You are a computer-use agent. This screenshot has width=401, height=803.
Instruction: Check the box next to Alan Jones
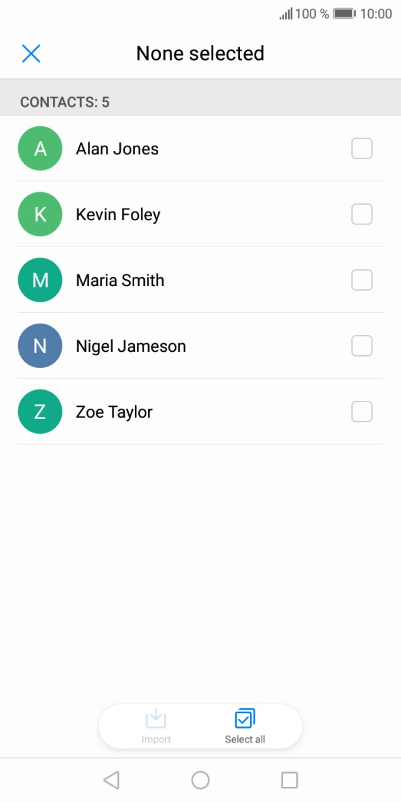click(x=361, y=148)
